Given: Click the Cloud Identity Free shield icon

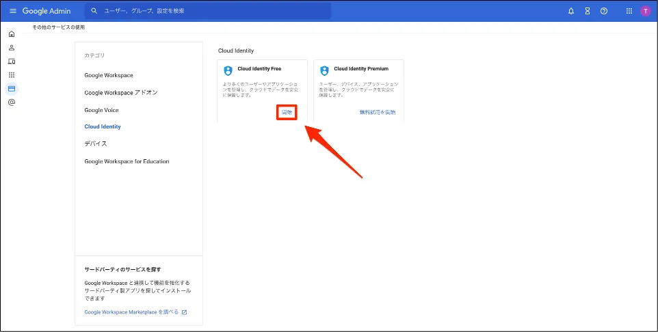Looking at the screenshot, I should point(228,70).
